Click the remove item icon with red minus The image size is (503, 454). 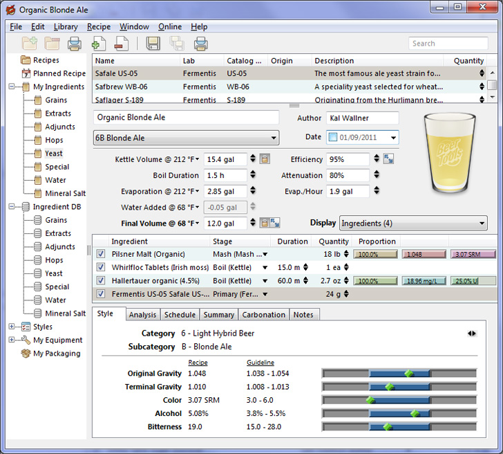click(121, 44)
